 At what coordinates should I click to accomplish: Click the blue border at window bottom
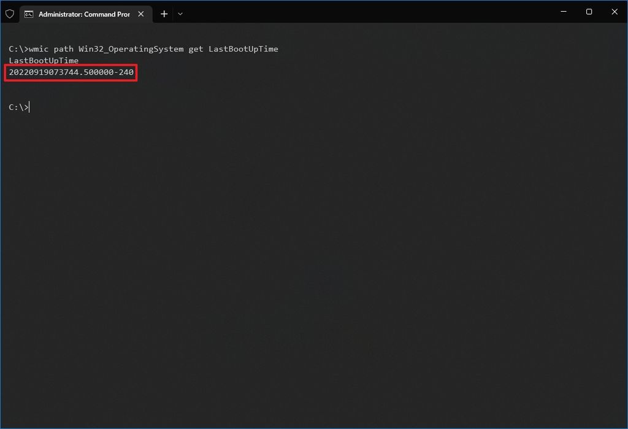(314, 427)
